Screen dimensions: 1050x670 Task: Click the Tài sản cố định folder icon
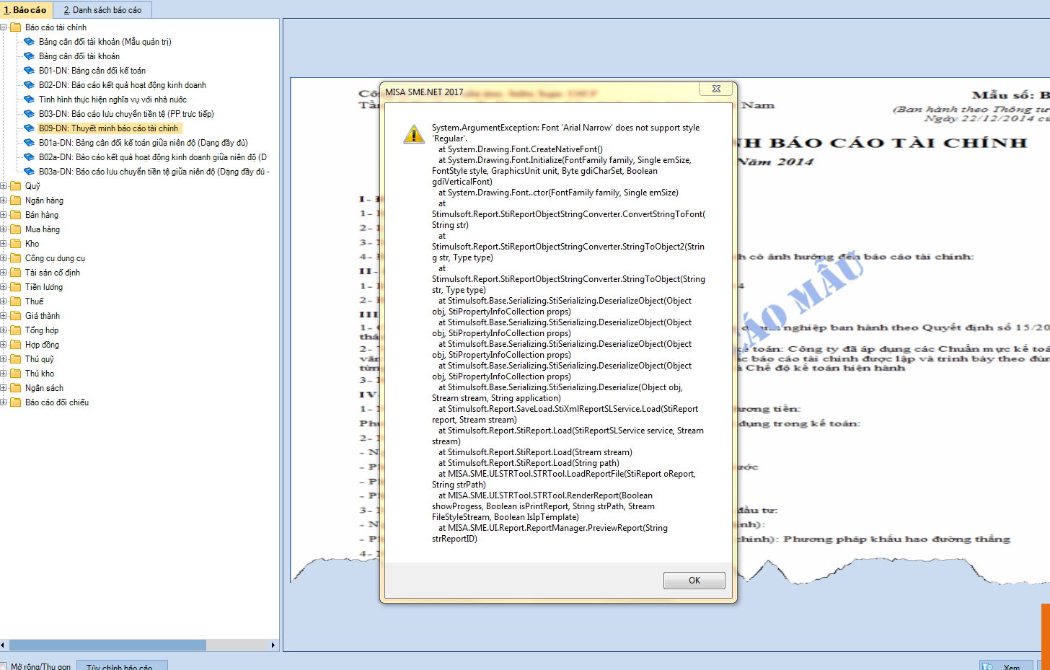[15, 273]
